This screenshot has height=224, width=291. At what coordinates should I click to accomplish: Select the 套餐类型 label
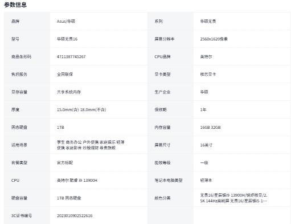pyautogui.click(x=19, y=162)
